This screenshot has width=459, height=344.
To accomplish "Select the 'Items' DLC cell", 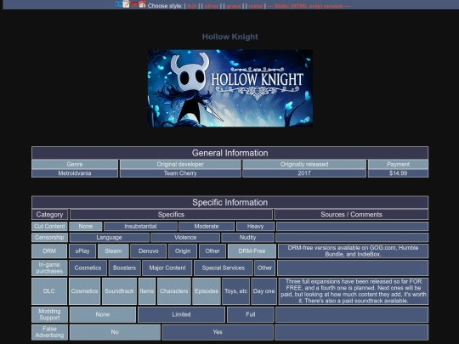I will click(147, 291).
